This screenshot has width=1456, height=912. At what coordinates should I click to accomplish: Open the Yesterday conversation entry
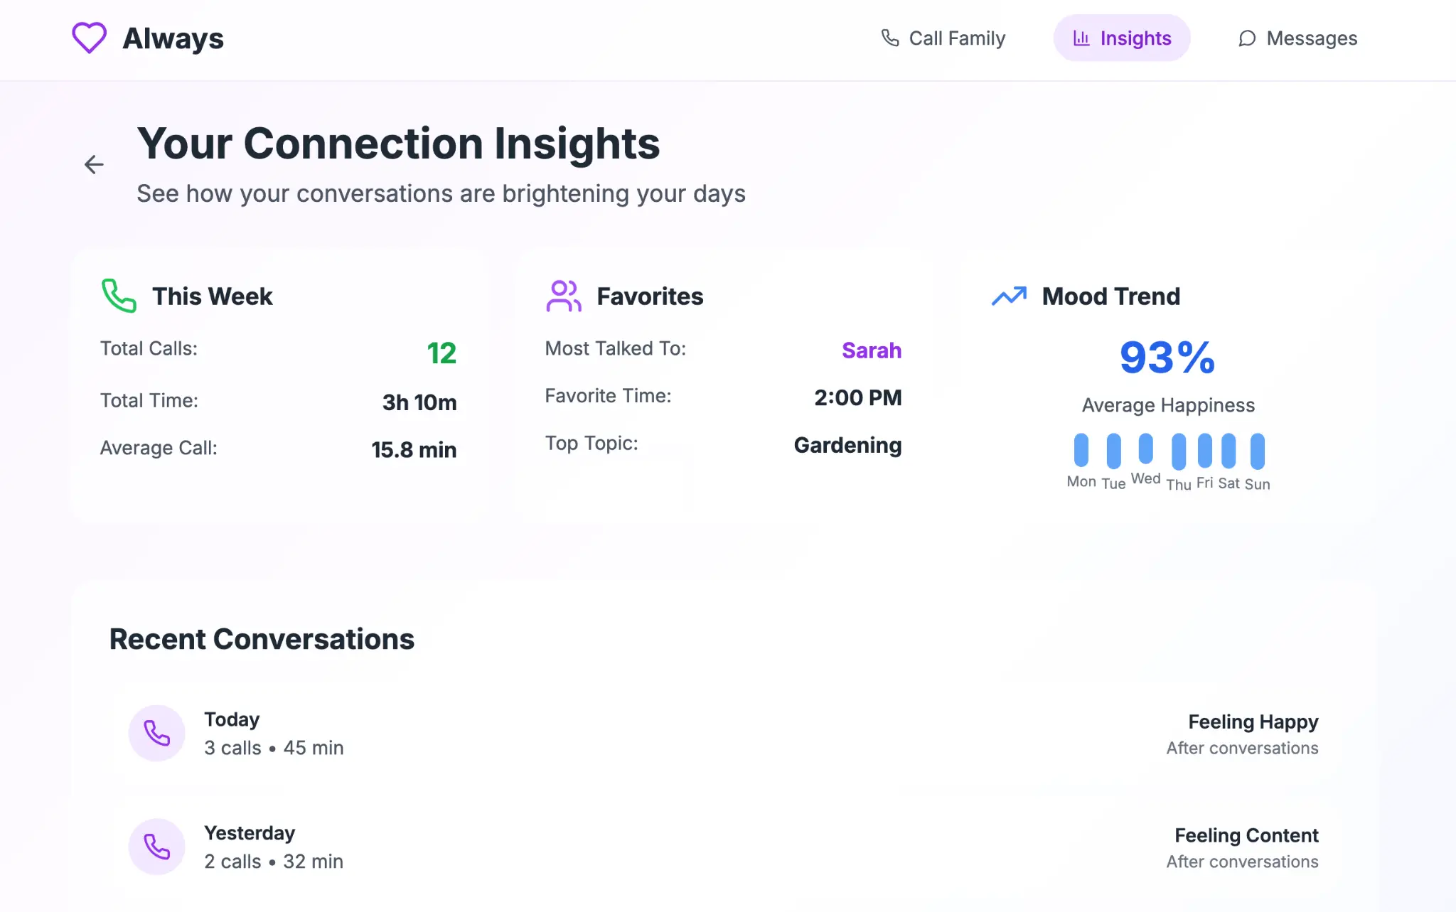point(724,847)
